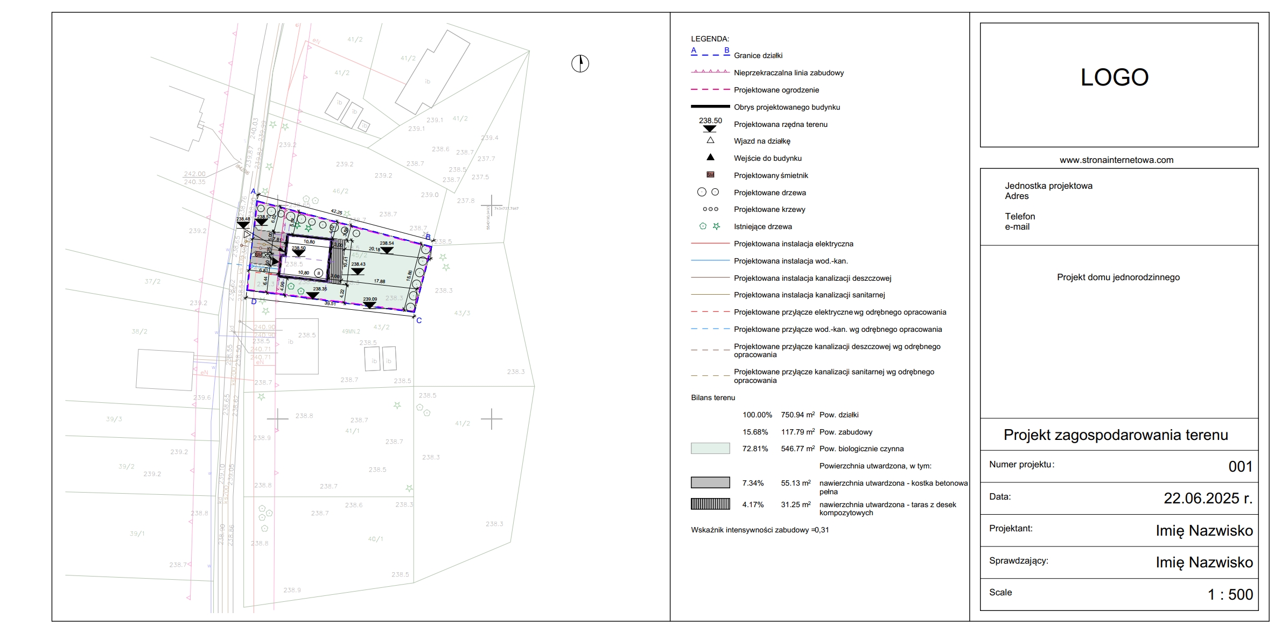Image resolution: width=1281 pixels, height=633 pixels.
Task: Select the SM trash bin symbol in the legend
Action: (710, 175)
